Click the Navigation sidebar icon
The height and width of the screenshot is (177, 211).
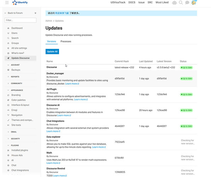tap(8, 115)
